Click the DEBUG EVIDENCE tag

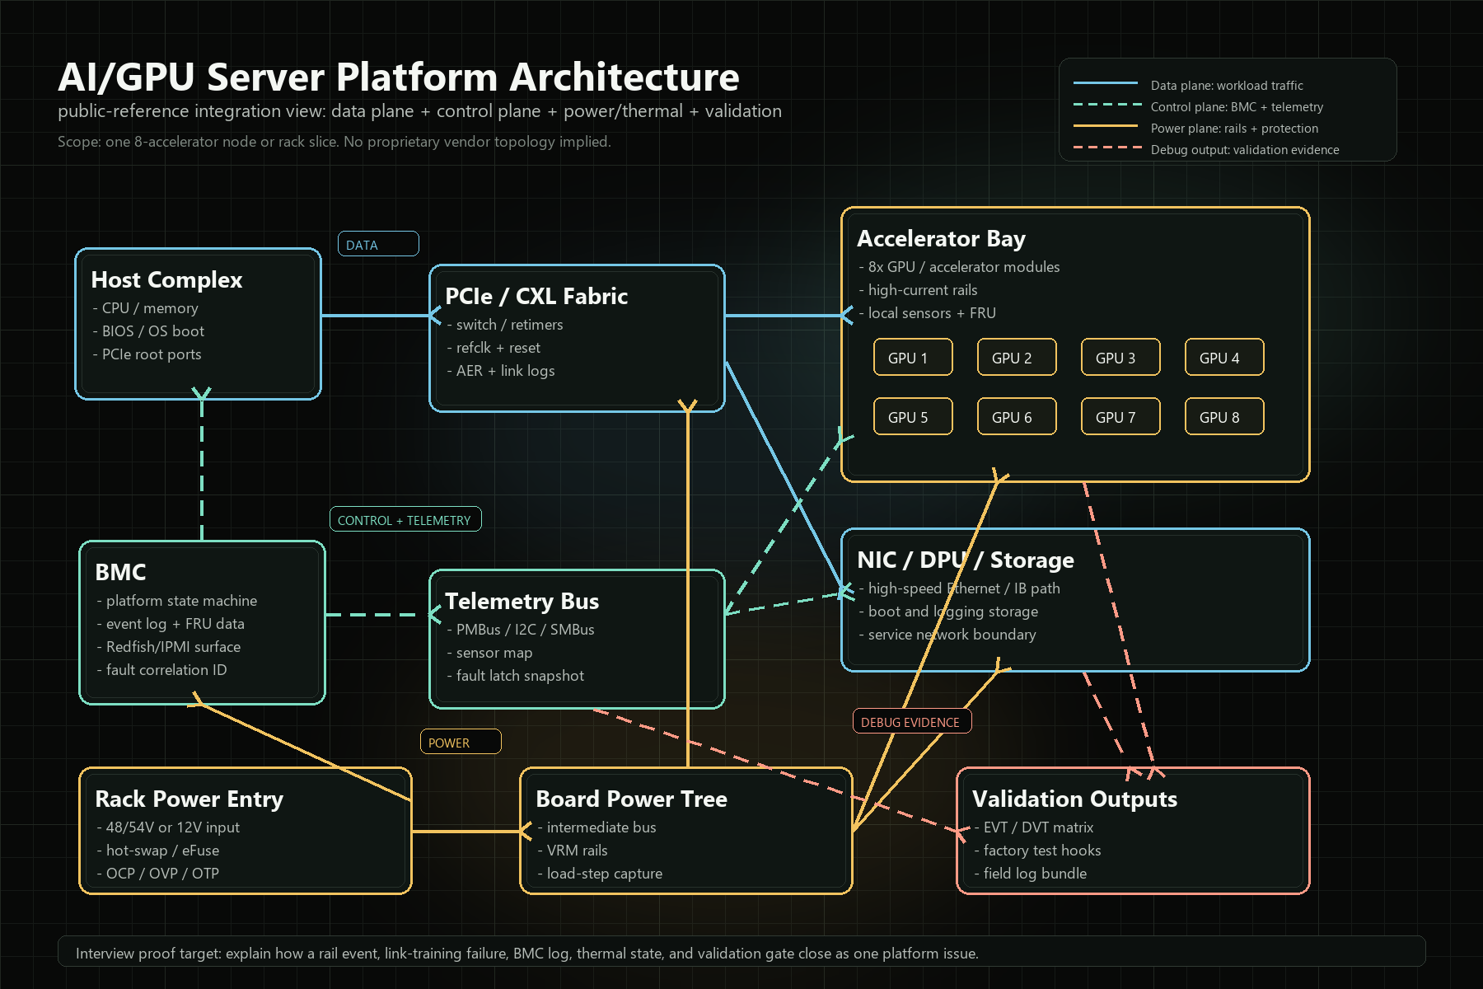pos(911,721)
